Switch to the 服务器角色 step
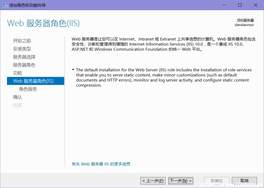This screenshot has width=264, height=188. 24,65
